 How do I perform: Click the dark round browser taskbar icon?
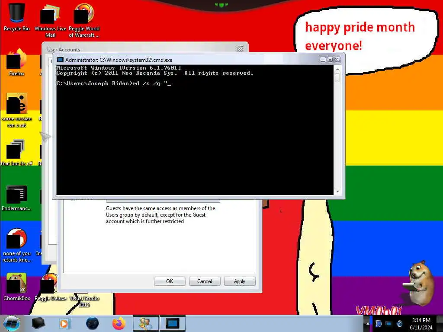click(x=93, y=323)
